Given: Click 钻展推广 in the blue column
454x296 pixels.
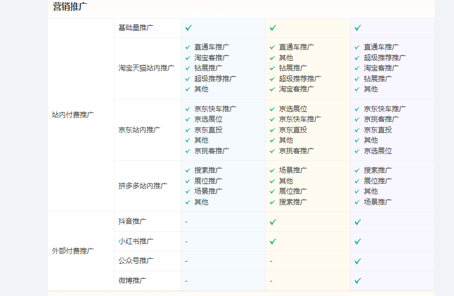Looking at the screenshot, I should coord(208,68).
